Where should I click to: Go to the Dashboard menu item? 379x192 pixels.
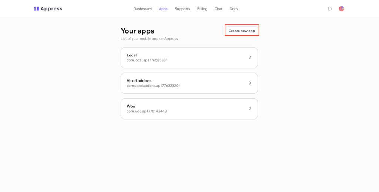coord(142,9)
